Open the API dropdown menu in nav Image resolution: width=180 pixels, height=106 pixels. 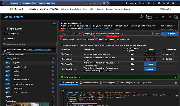point(92,9)
